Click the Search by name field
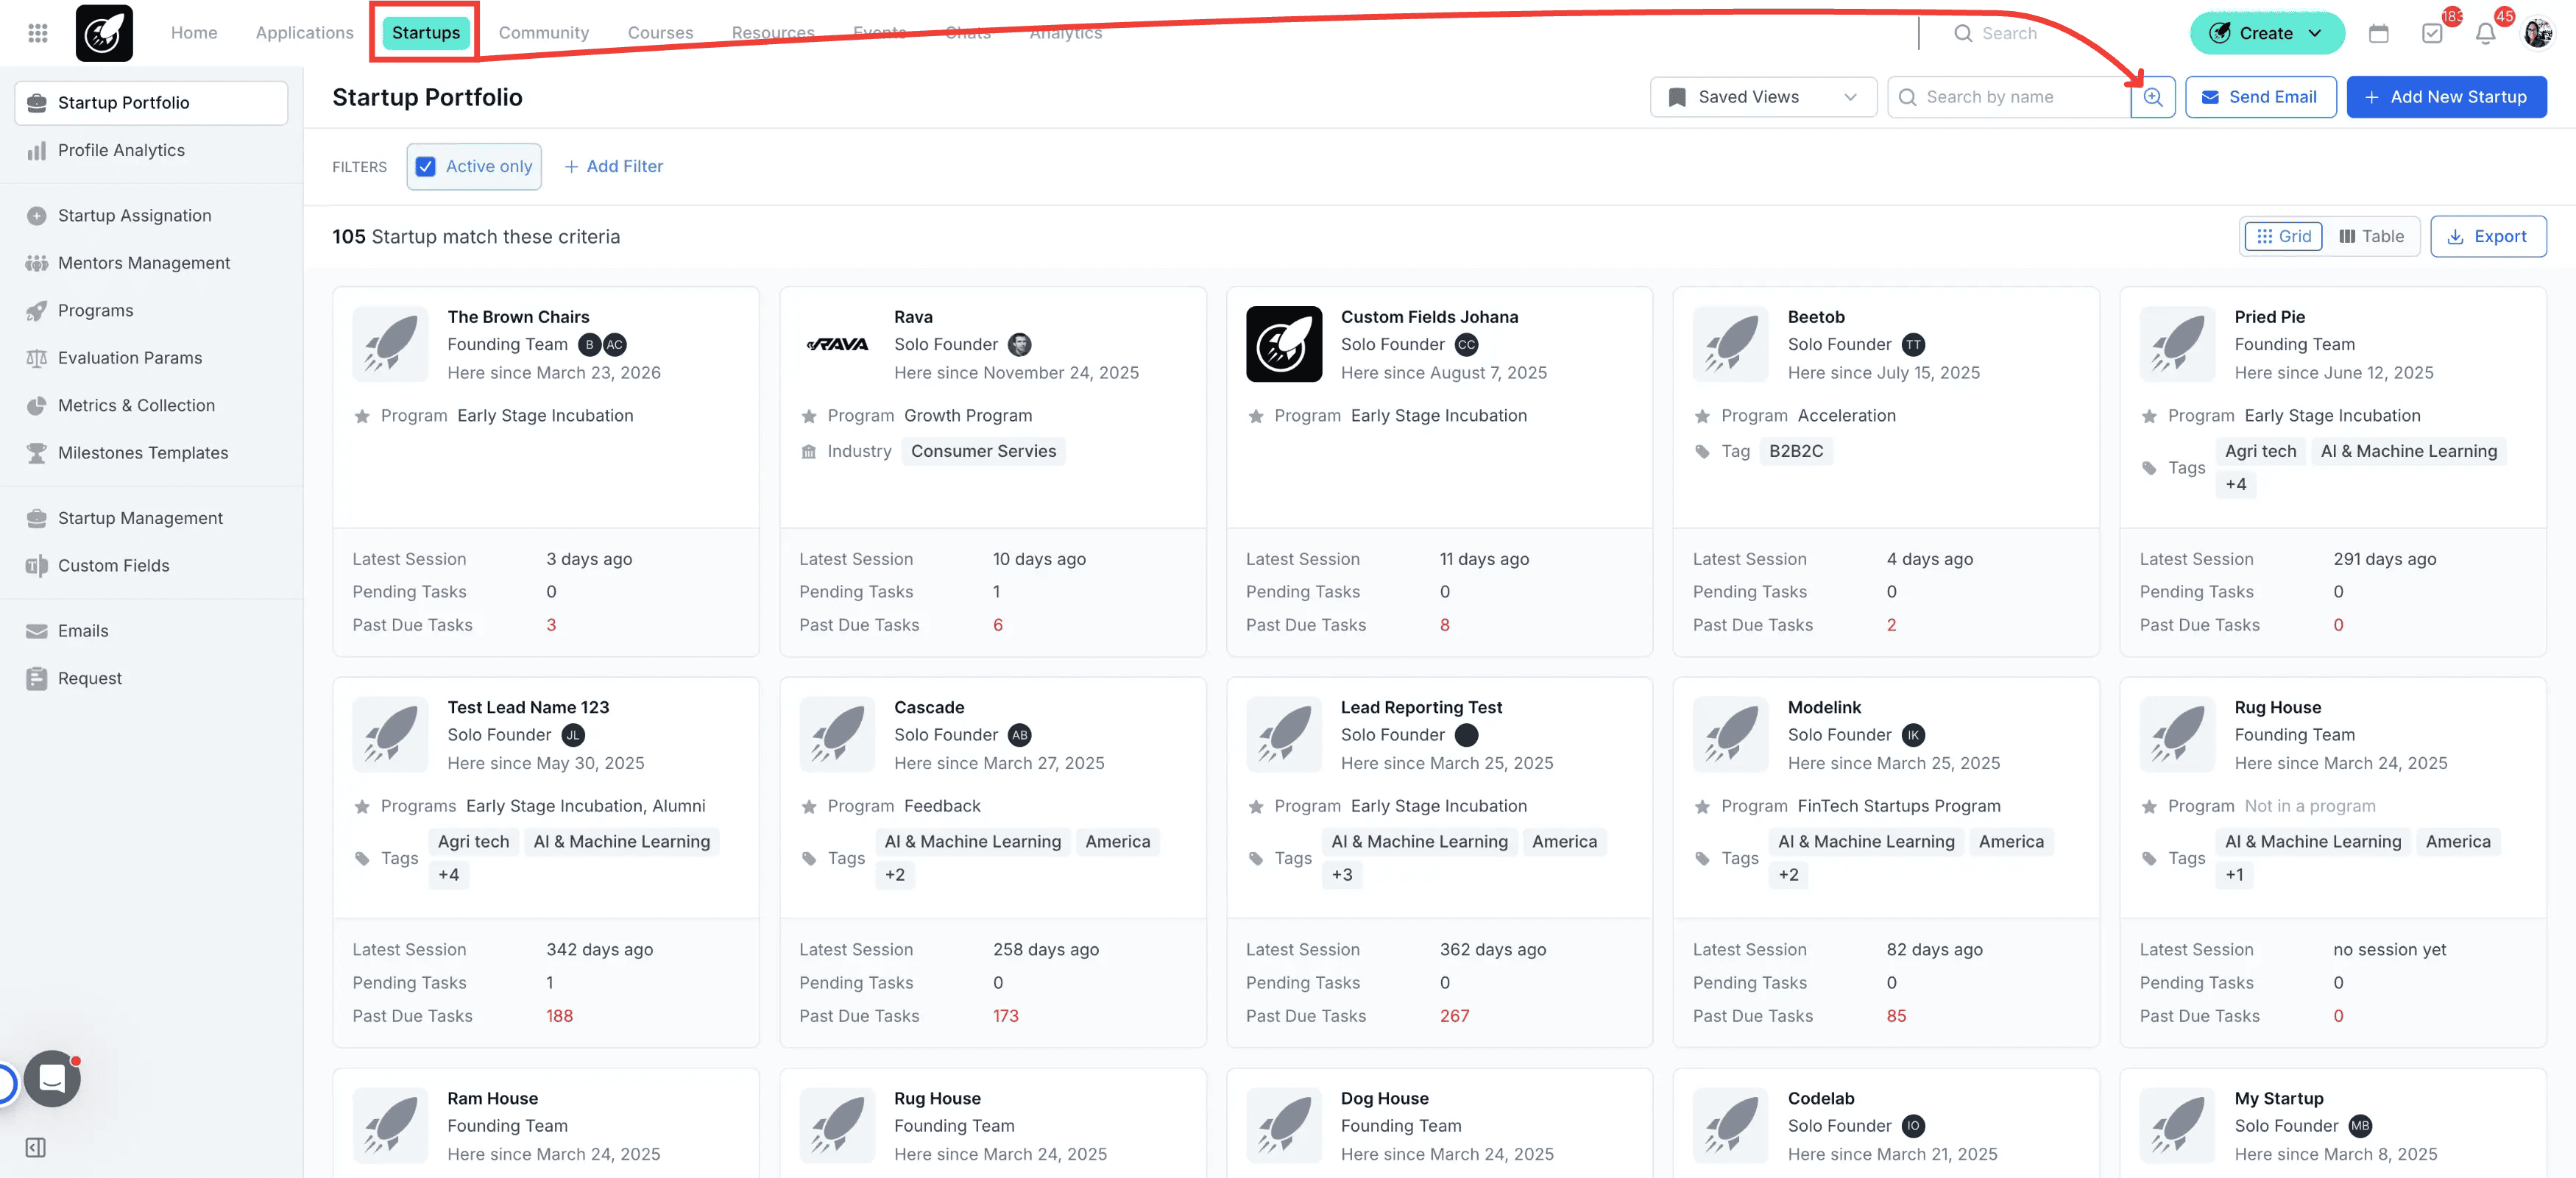Viewport: 2576px width, 1178px height. point(2009,97)
